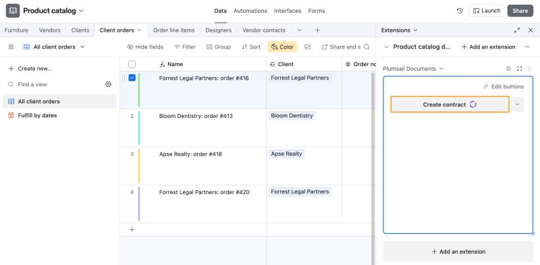Open Plumsail Documents name dropdown
Screen dimensions: 540x265
pos(441,69)
